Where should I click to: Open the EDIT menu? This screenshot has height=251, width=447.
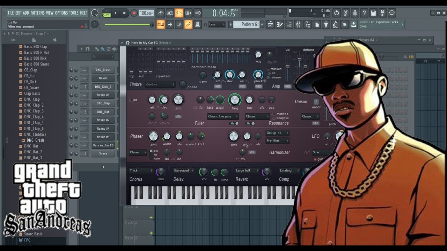click(x=19, y=13)
